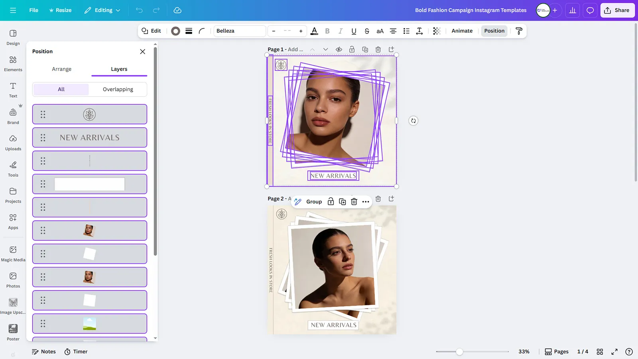Image resolution: width=638 pixels, height=359 pixels.
Task: Toggle bold text formatting
Action: pos(327,31)
